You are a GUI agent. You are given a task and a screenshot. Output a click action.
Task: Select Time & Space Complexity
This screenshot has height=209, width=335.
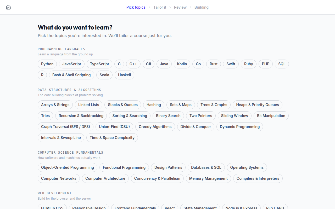click(x=112, y=138)
